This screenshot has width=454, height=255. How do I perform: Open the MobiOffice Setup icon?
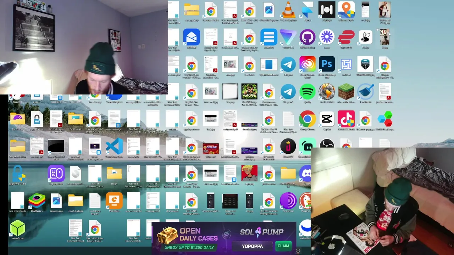tap(385, 119)
